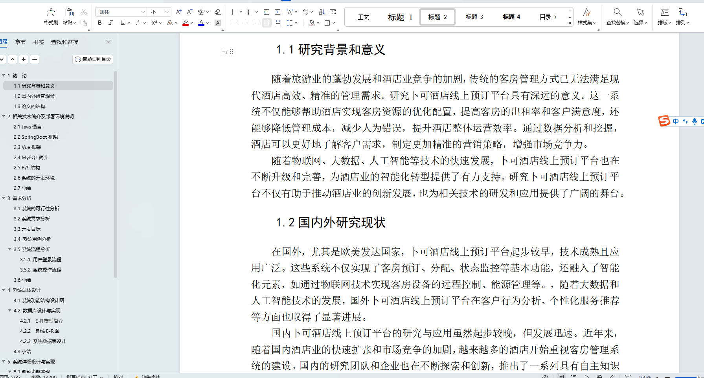Click the Strikethrough icon
The width and height of the screenshot is (704, 378).
(x=138, y=23)
